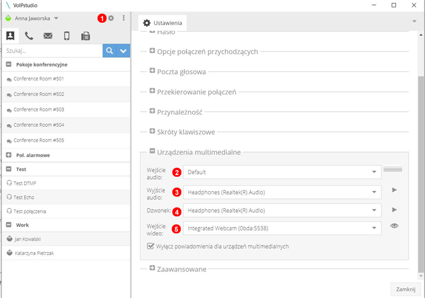Image resolution: width=425 pixels, height=298 pixels.
Task: Select Conference Room #503
Action: coord(39,109)
